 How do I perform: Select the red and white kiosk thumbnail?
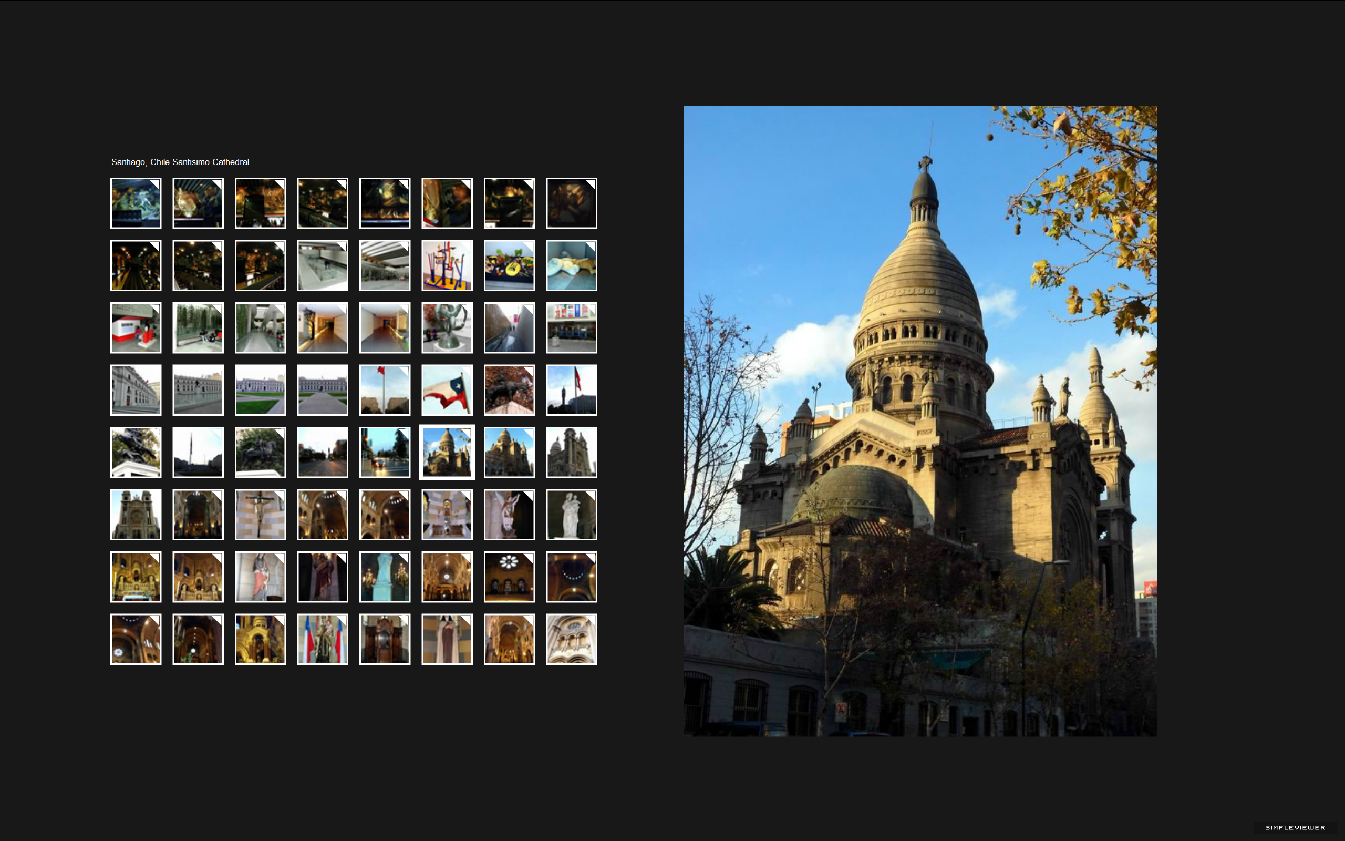(x=136, y=327)
